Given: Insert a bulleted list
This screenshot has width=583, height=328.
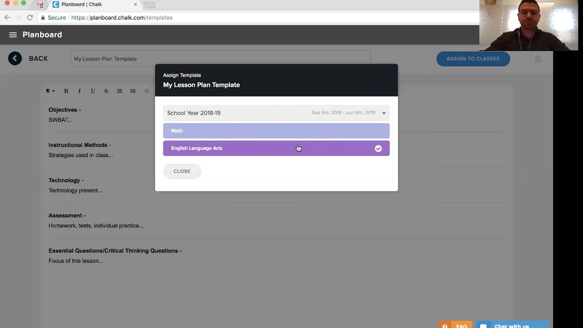Looking at the screenshot, I should pyautogui.click(x=133, y=91).
